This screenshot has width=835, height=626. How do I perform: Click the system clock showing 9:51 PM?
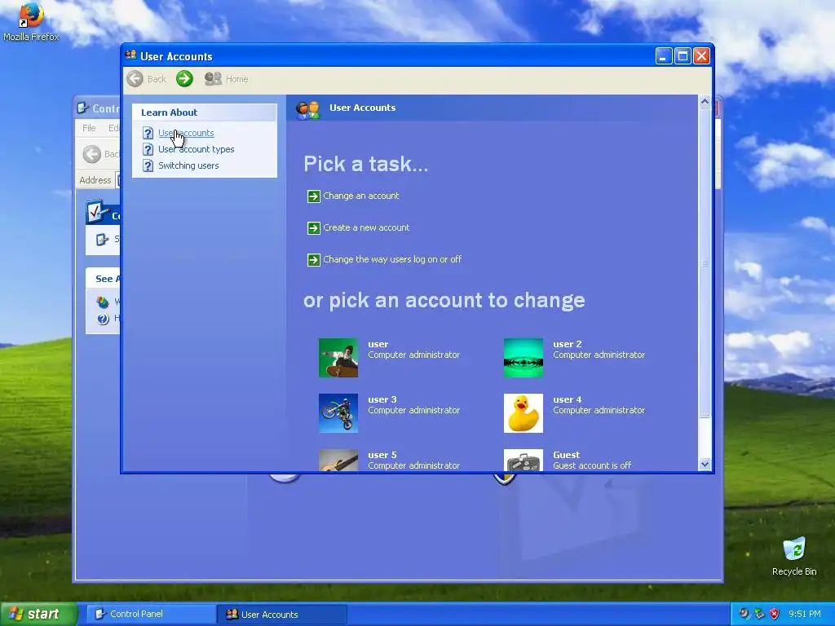pos(804,614)
